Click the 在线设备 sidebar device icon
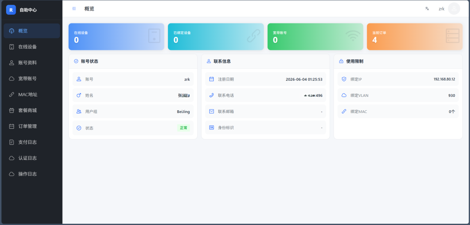The image size is (470, 225). coord(12,46)
